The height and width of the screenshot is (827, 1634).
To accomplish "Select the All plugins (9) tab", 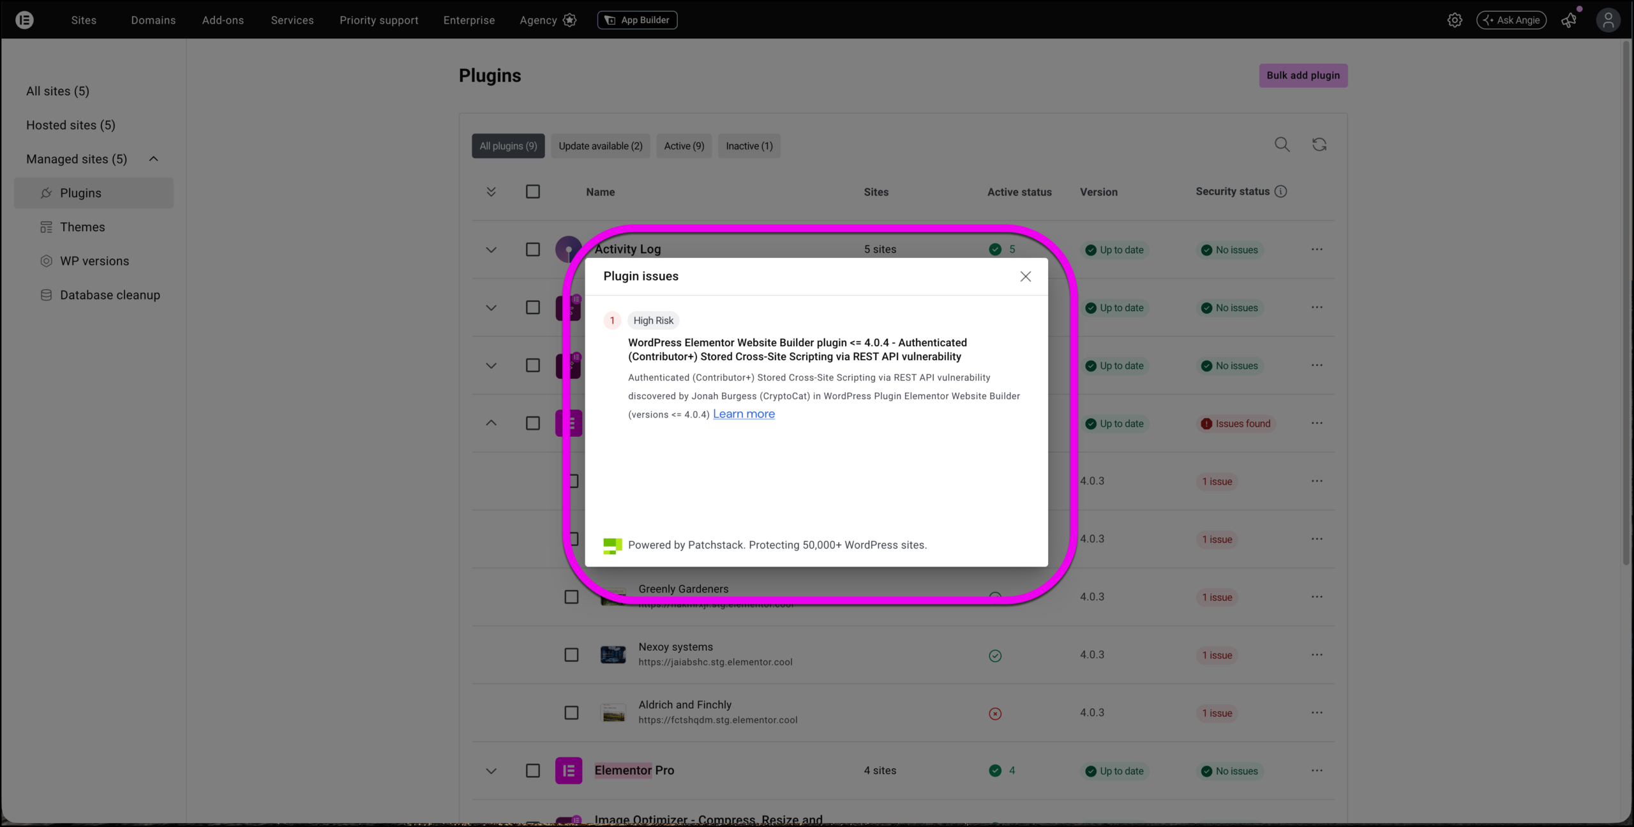I will pyautogui.click(x=508, y=146).
